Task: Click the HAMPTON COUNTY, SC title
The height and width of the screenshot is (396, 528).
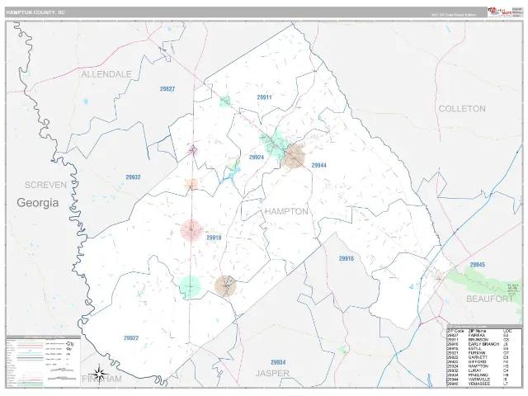Action: 35,12
